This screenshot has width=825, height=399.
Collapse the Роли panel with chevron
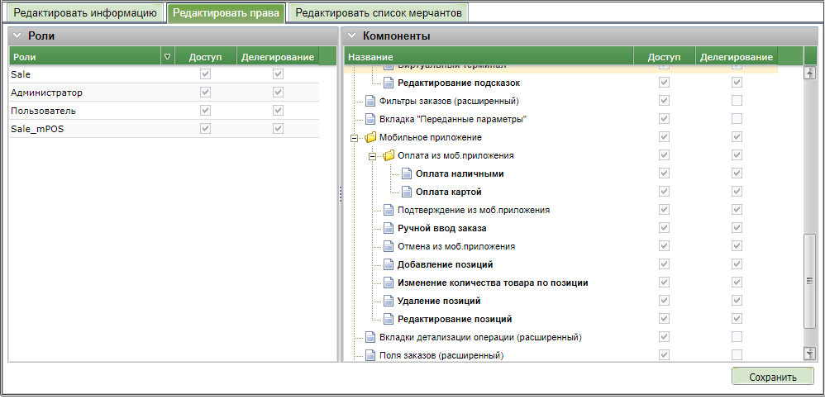pyautogui.click(x=17, y=36)
